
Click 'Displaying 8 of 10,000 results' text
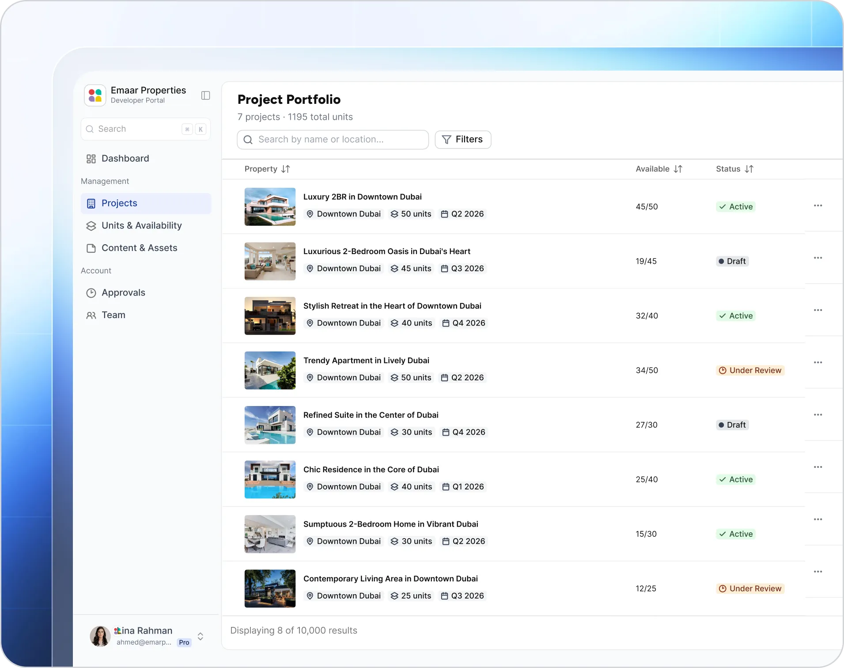(x=294, y=630)
